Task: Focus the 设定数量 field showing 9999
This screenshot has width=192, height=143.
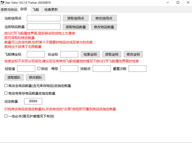Action: click(33, 101)
